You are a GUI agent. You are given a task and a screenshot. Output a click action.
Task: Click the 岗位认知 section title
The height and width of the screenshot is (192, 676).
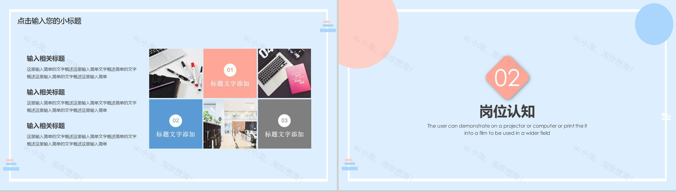(x=507, y=112)
